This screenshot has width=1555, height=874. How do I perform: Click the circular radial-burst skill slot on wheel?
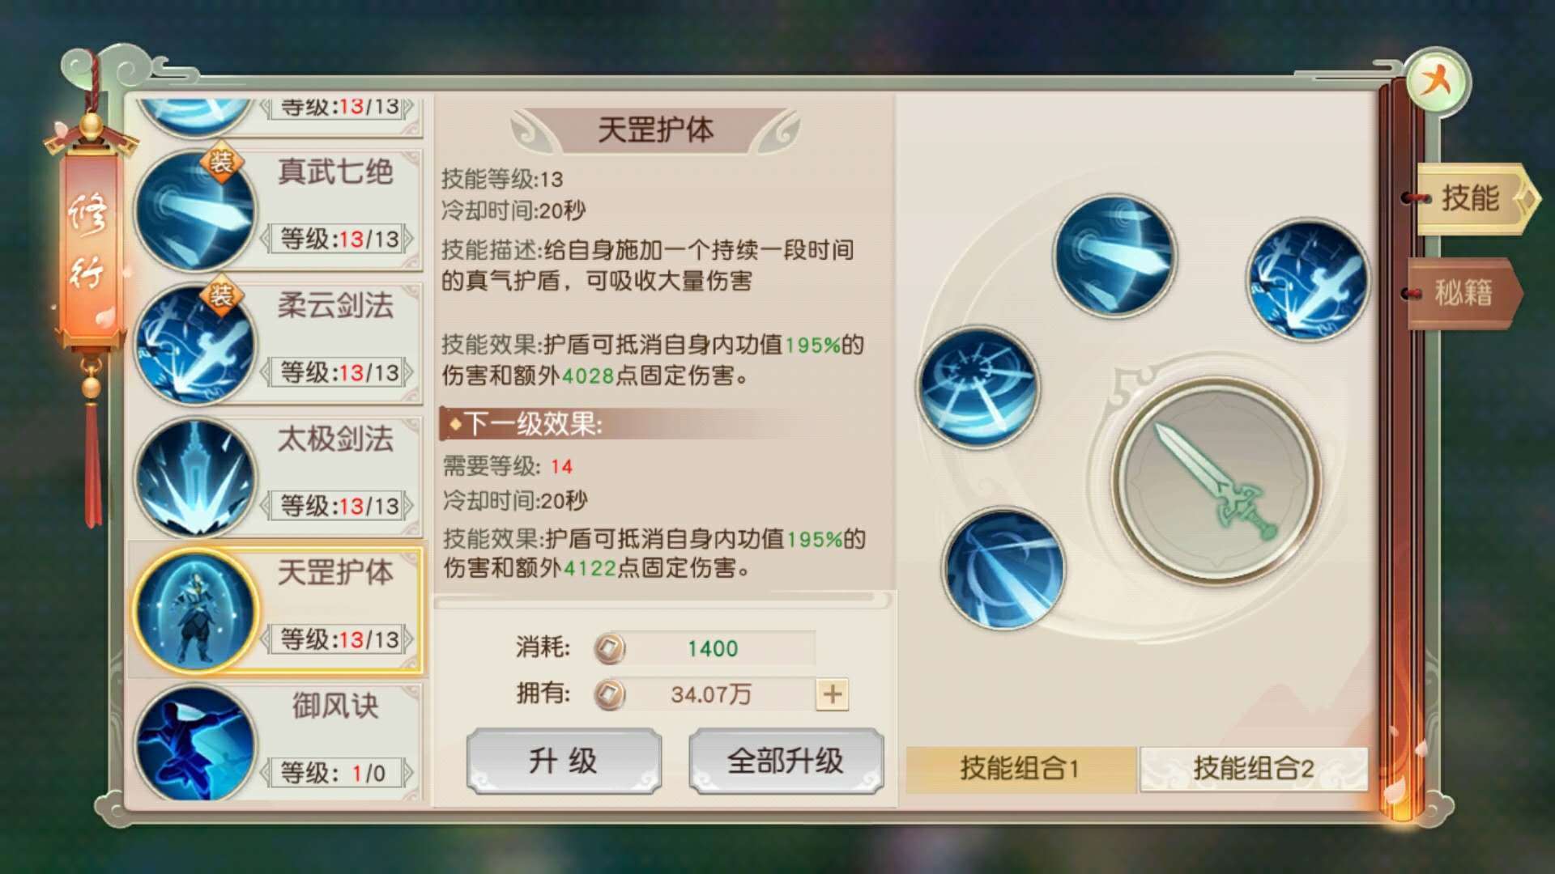[x=978, y=387]
